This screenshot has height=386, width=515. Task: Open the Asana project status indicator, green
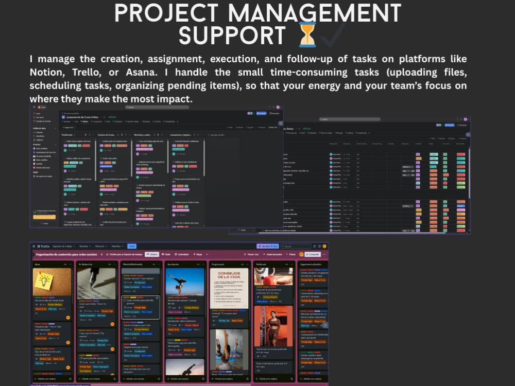click(112, 117)
